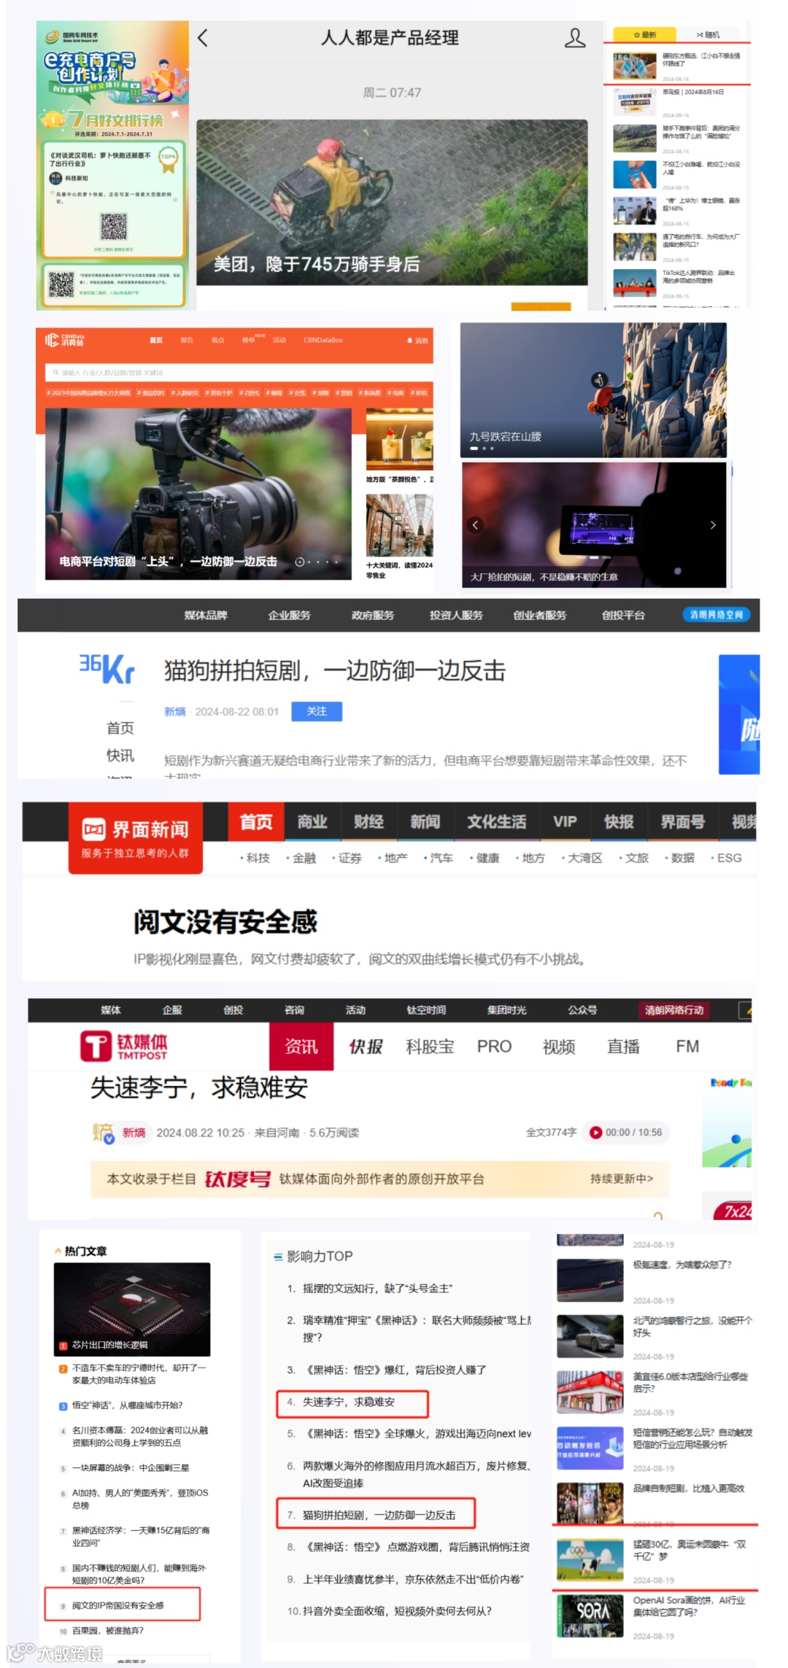Open hot article 百果园，被谁抛弃?
The image size is (788, 1668).
108,1630
